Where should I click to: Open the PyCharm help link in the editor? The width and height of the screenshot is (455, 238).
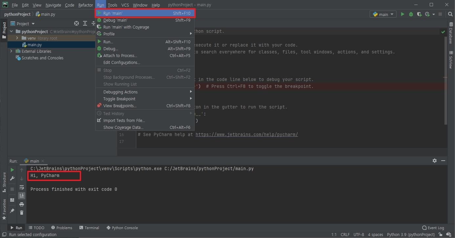pyautogui.click(x=247, y=134)
